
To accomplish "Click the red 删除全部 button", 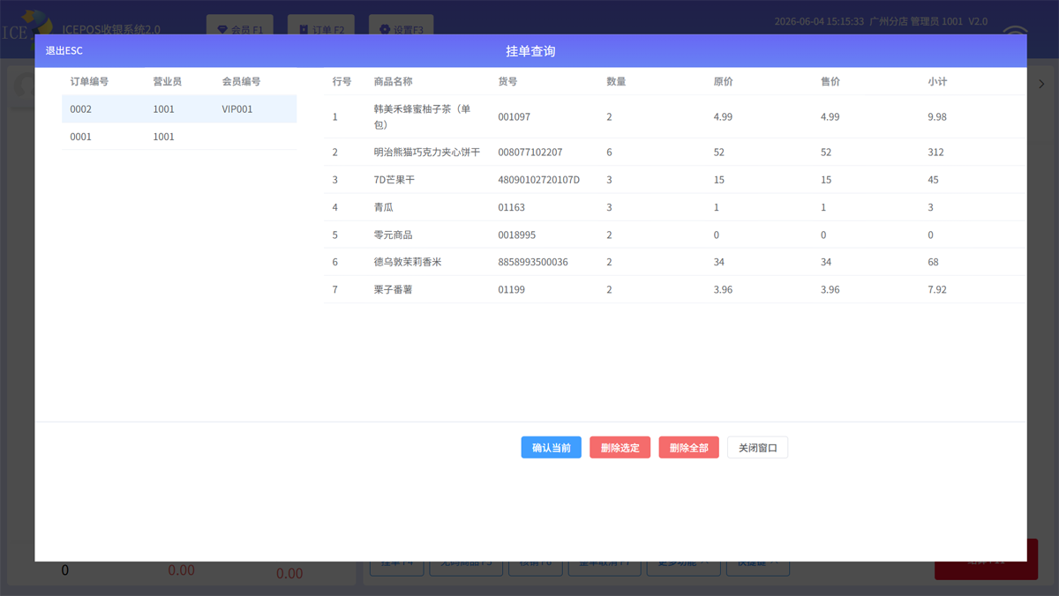I will [x=689, y=448].
